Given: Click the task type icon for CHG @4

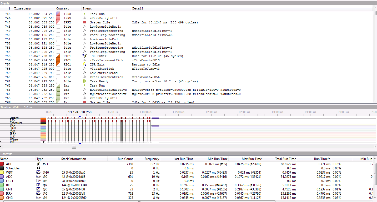Looking at the screenshot, I should tap(38, 198).
